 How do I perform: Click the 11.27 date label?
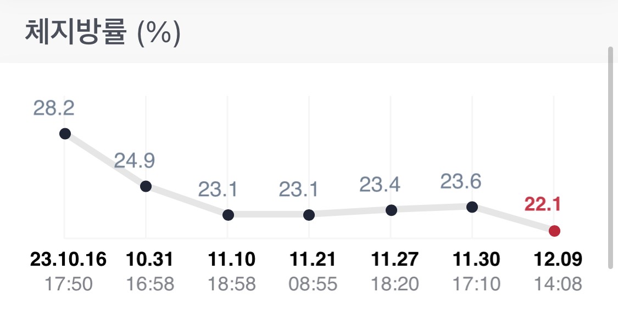[x=395, y=259]
